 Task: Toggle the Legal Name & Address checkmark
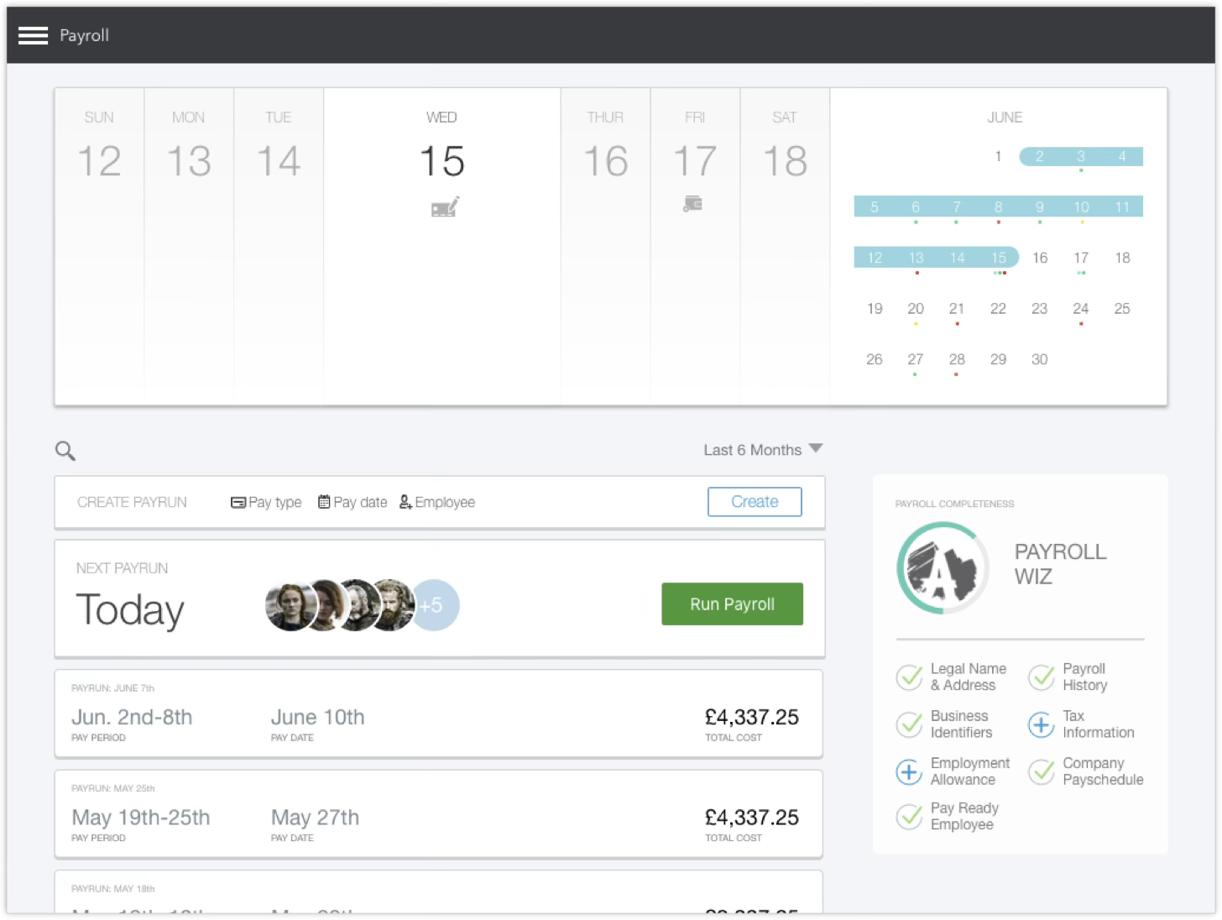pos(909,677)
